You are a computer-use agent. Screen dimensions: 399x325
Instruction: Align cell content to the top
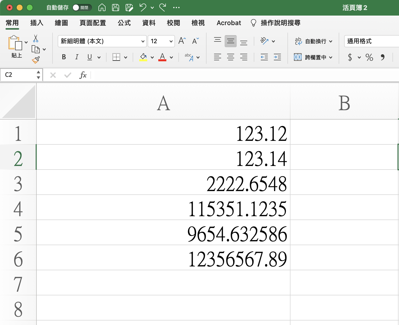tap(218, 40)
